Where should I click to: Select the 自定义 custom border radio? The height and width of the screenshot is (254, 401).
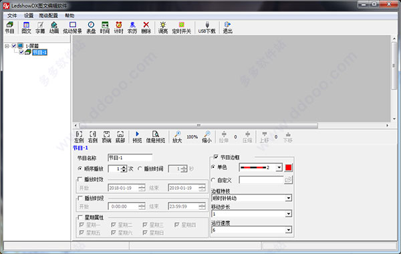tap(213, 180)
